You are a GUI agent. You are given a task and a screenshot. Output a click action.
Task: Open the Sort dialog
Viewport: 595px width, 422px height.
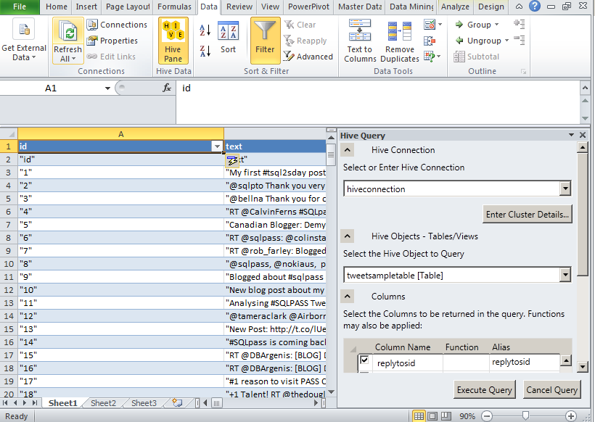point(228,37)
